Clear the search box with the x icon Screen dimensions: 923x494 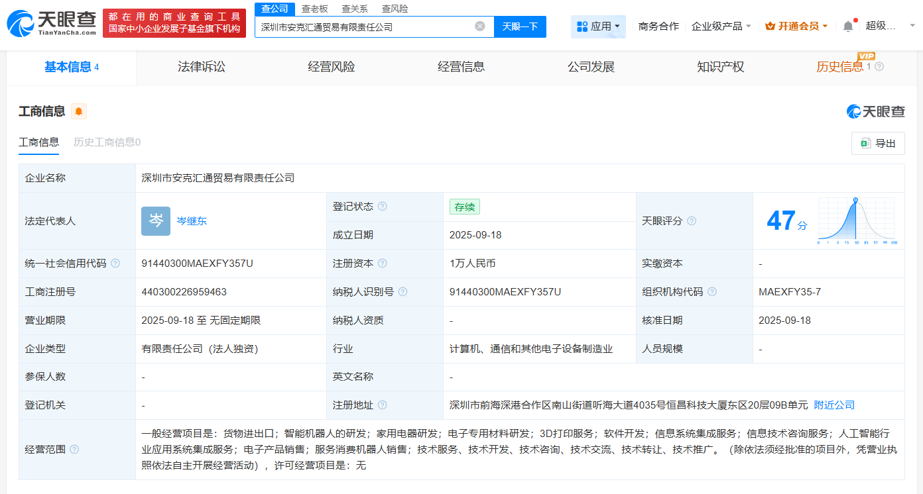click(x=481, y=26)
